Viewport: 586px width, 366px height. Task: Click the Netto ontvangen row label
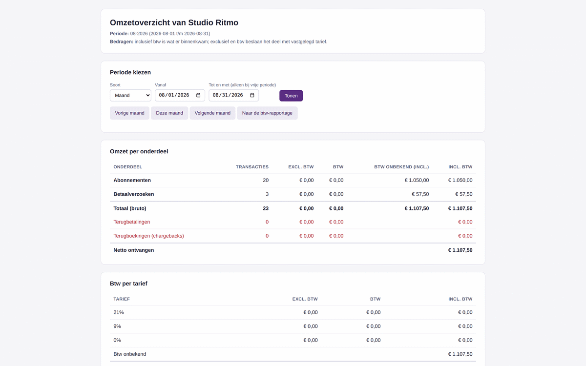point(134,250)
